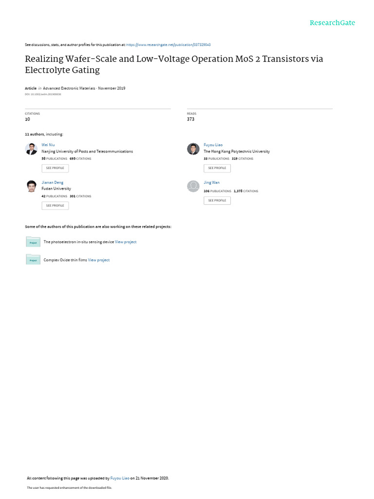Open the publication URL link
This screenshot has width=374, height=499.
(168, 44)
